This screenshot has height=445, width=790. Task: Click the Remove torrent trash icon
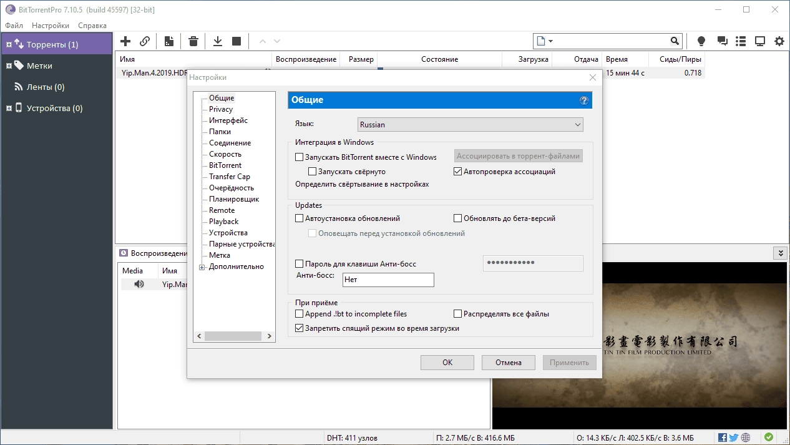pos(193,41)
